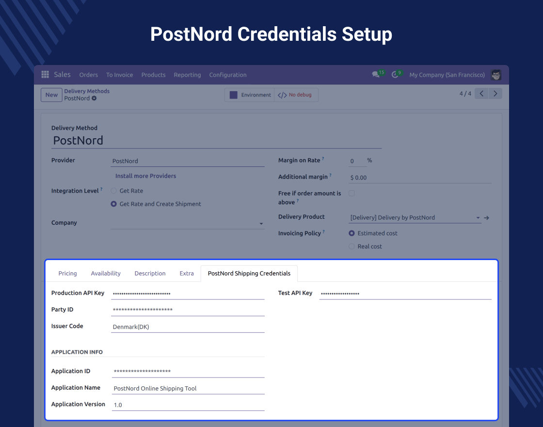Click the Environment square icon
The height and width of the screenshot is (427, 543).
(x=233, y=95)
